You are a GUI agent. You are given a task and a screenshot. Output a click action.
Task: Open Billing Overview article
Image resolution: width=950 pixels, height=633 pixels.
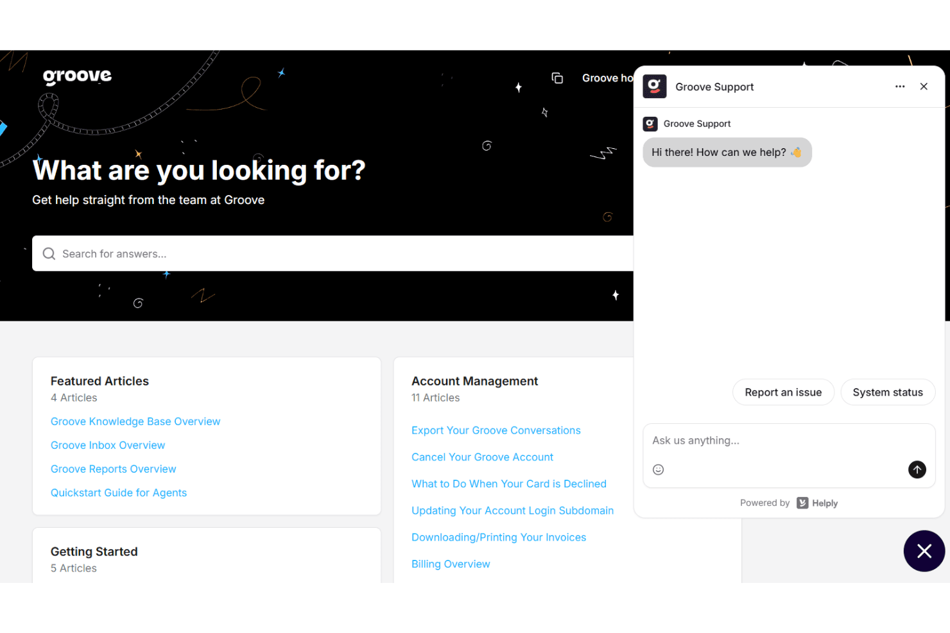(451, 564)
